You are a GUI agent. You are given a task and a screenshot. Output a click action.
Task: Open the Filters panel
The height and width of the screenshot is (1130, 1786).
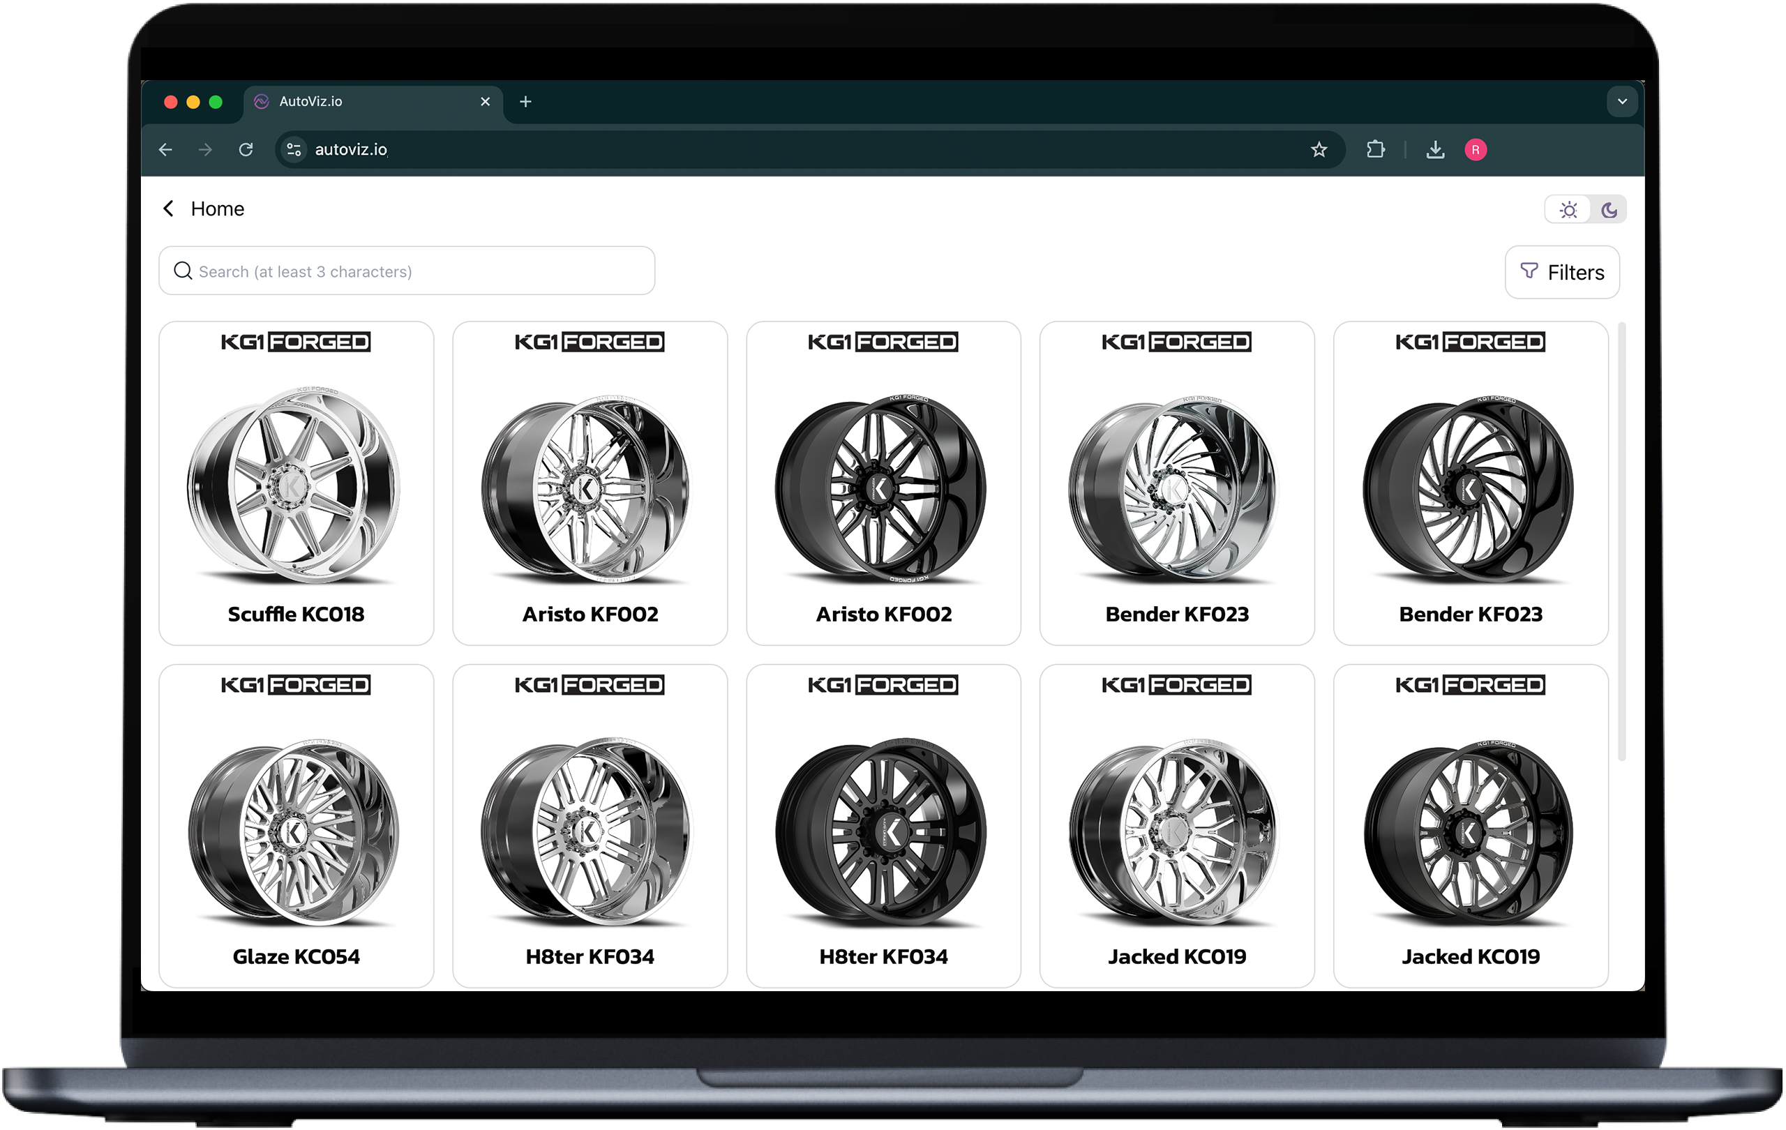click(x=1562, y=271)
